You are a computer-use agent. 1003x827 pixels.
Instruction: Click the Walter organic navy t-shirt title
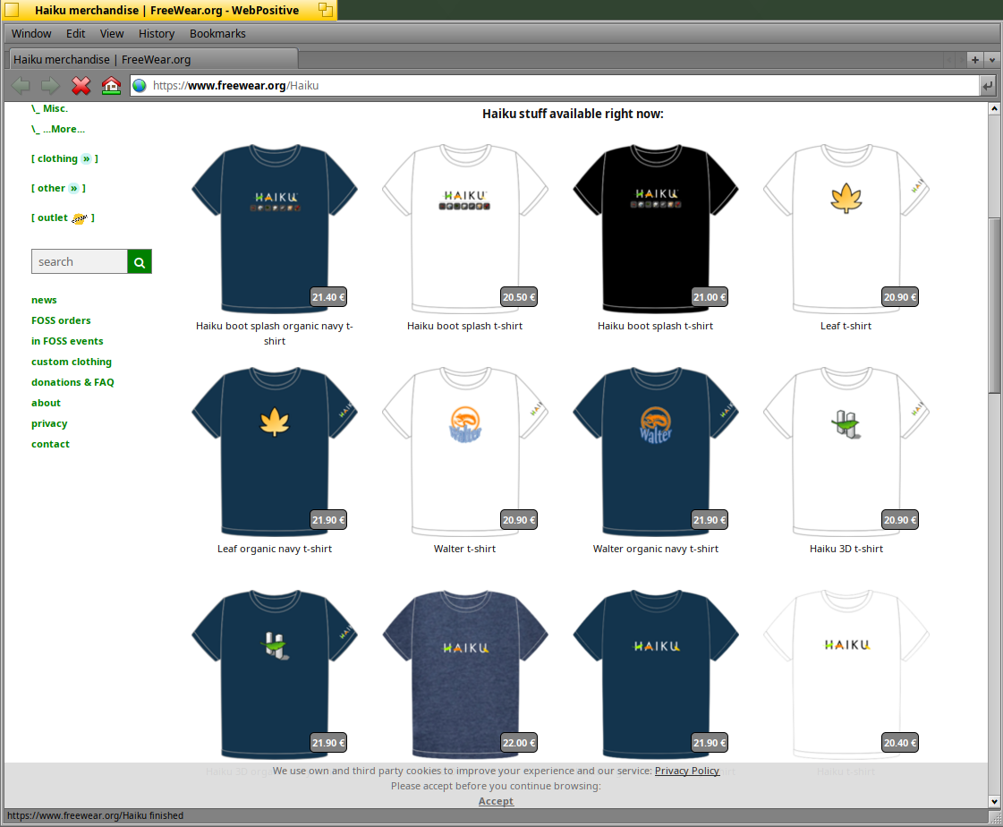coord(656,550)
